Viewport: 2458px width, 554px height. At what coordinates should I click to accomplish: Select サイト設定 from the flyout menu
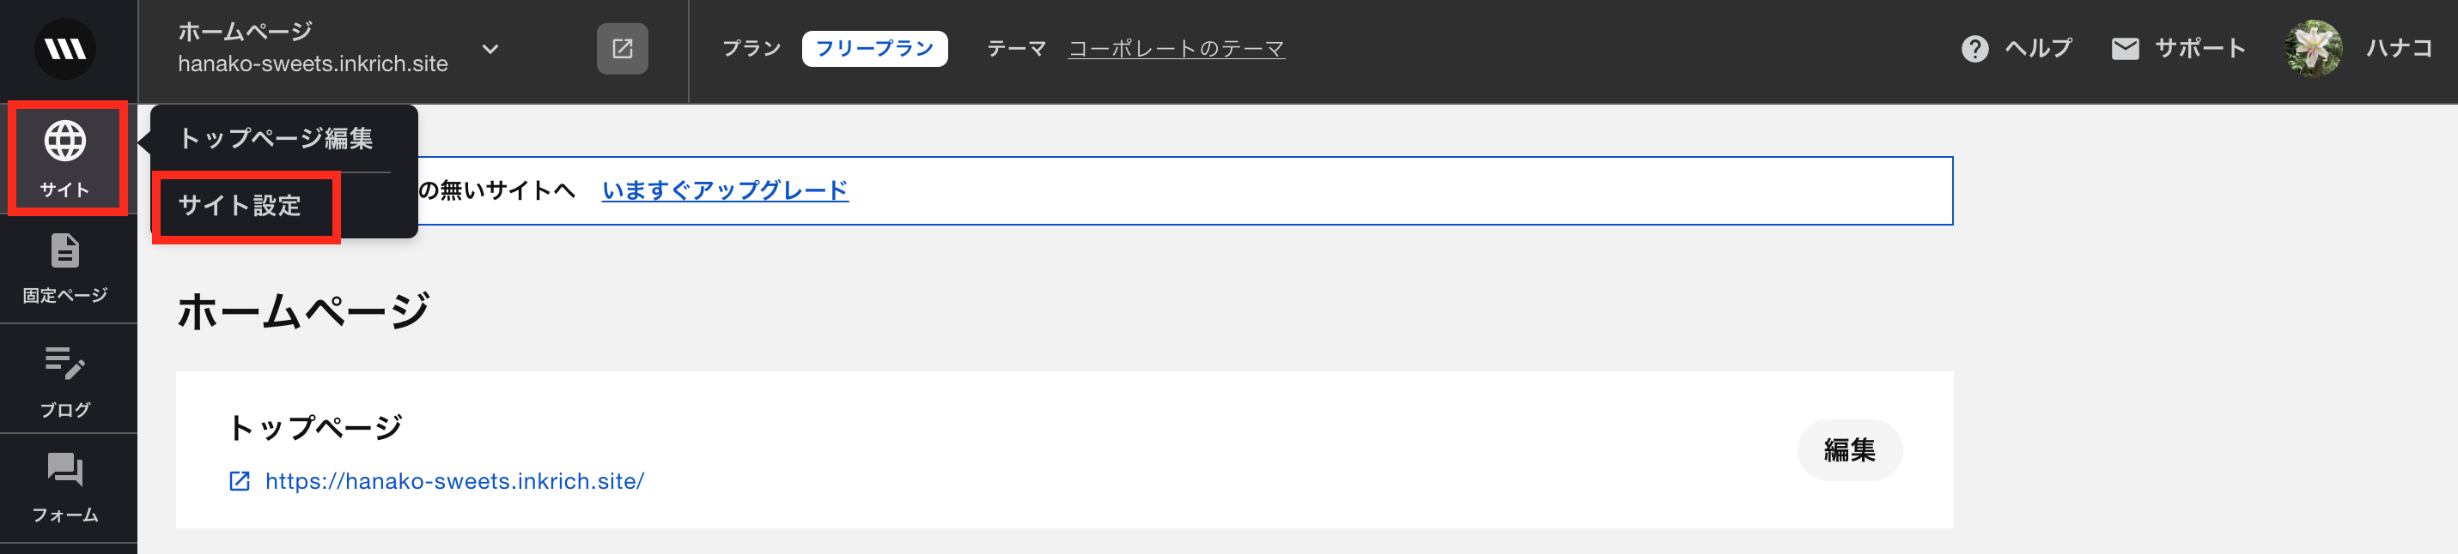tap(240, 206)
